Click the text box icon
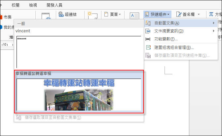Image resolution: width=222 pixels, height=136 pixels. [134, 16]
